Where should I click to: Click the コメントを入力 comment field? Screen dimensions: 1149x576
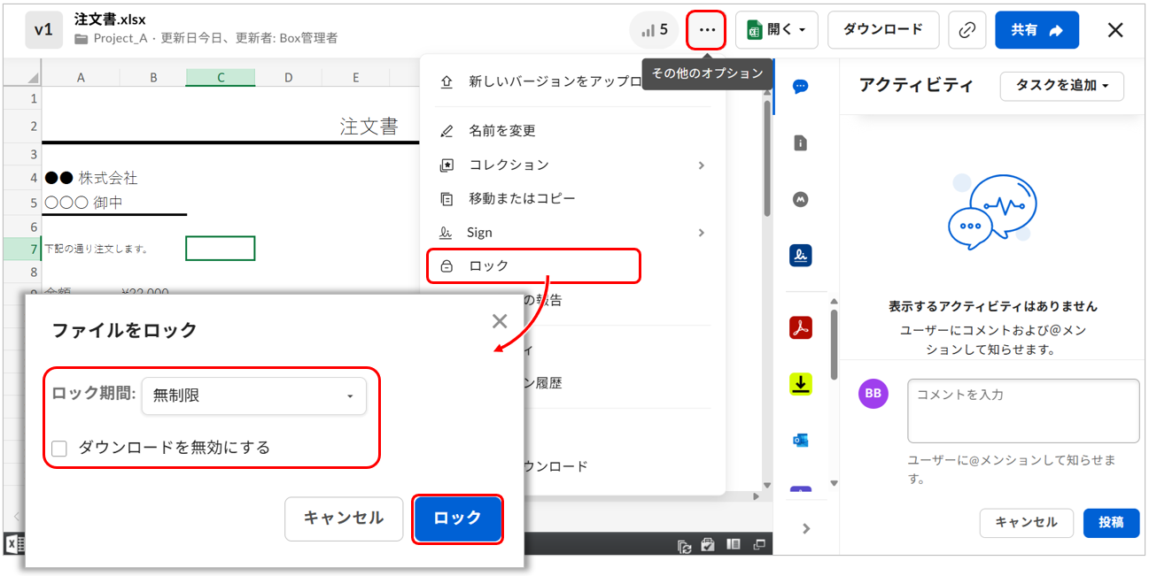point(1023,411)
